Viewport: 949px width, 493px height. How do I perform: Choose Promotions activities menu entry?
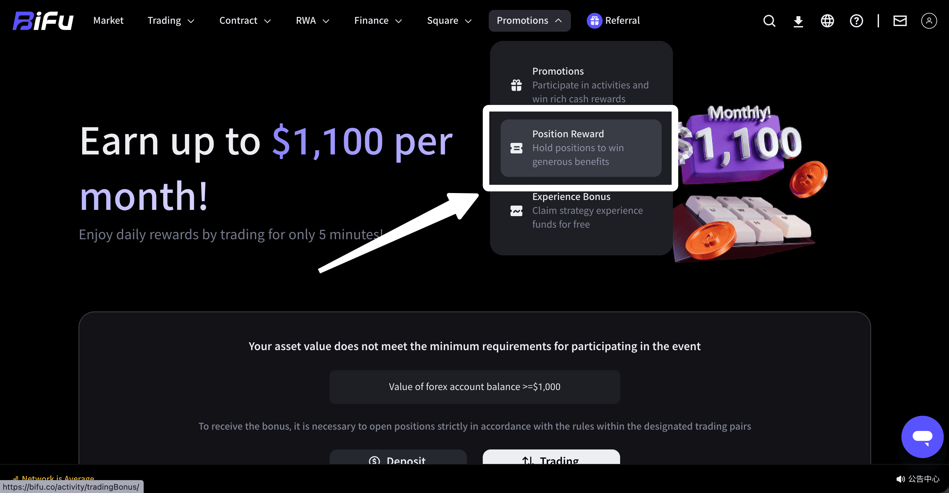(580, 85)
